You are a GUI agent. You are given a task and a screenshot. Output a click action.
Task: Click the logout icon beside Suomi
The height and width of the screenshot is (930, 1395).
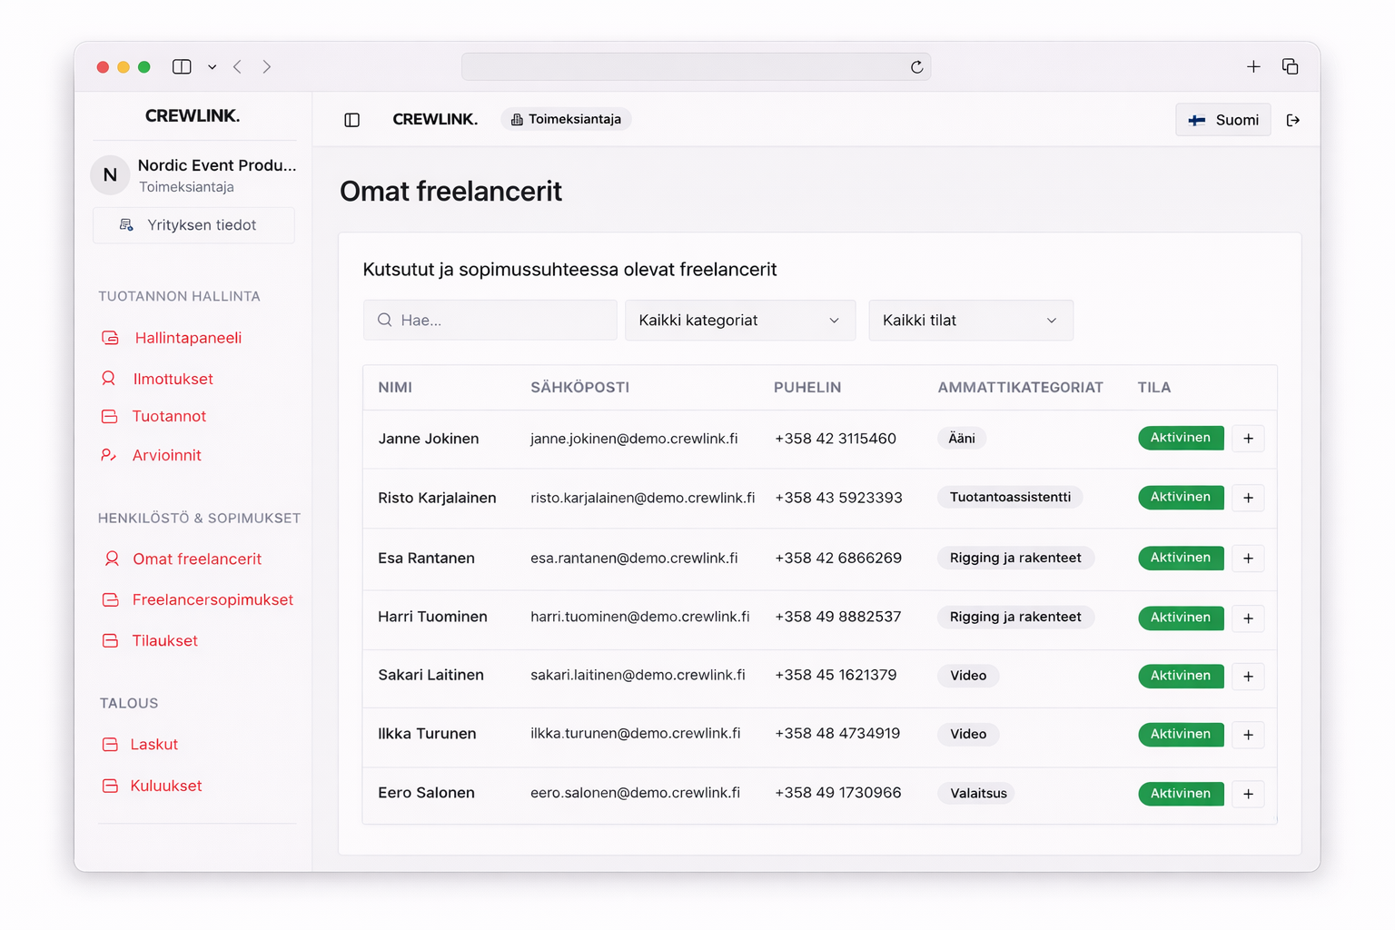[1293, 120]
